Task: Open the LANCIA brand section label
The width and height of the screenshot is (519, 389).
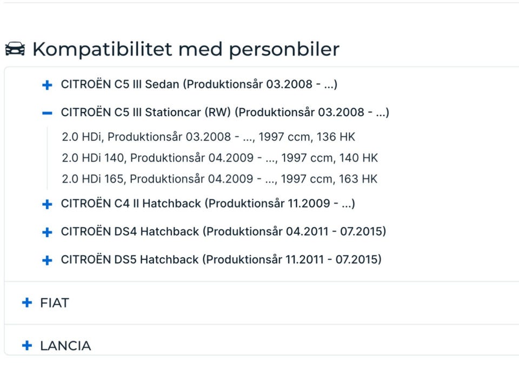Action: 65,346
